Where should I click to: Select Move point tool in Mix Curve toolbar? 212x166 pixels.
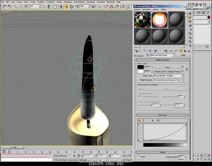tap(140, 120)
